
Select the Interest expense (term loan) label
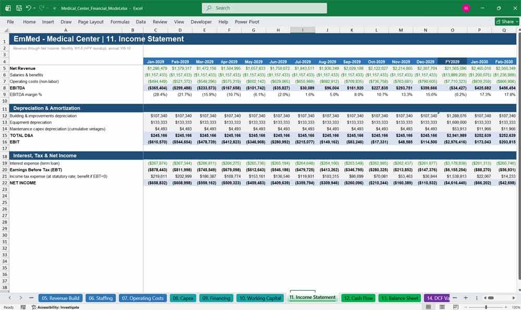(35, 163)
